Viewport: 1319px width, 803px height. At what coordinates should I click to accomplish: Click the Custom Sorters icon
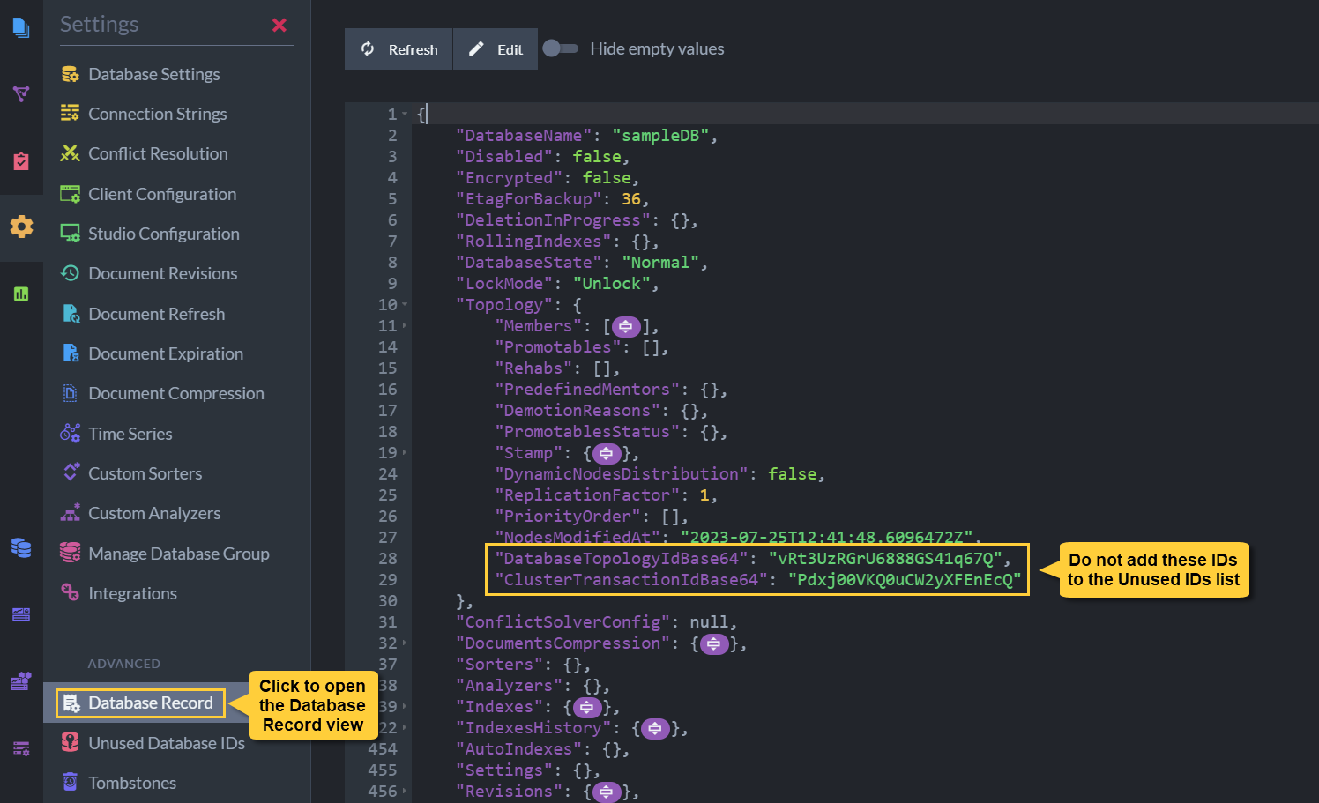point(71,472)
